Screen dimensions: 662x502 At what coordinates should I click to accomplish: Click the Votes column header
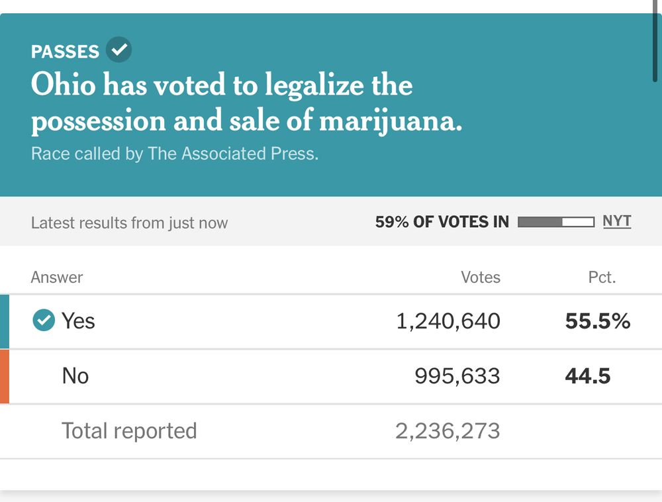click(x=480, y=277)
